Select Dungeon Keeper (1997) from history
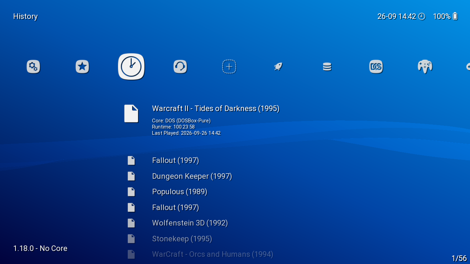Viewport: 470px width, 264px height. click(x=192, y=176)
